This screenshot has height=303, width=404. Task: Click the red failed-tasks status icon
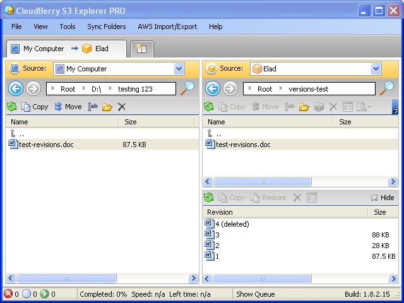8,294
